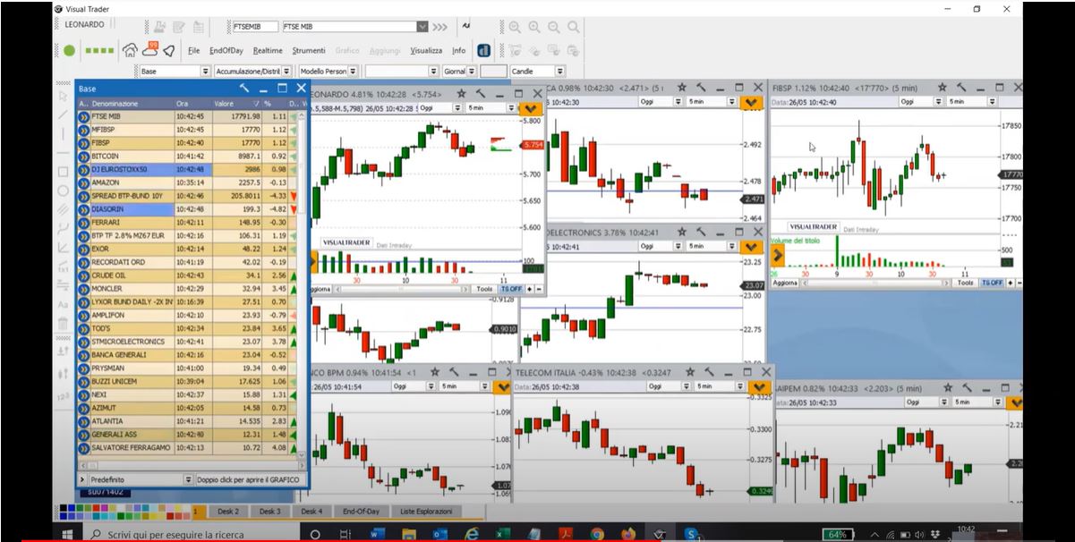Select the ellipse drawing tool
Image resolution: width=1075 pixels, height=542 pixels.
click(63, 191)
